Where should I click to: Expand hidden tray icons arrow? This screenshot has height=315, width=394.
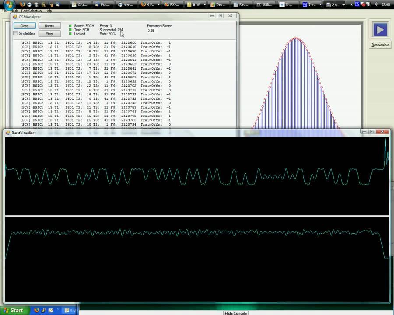352,4
